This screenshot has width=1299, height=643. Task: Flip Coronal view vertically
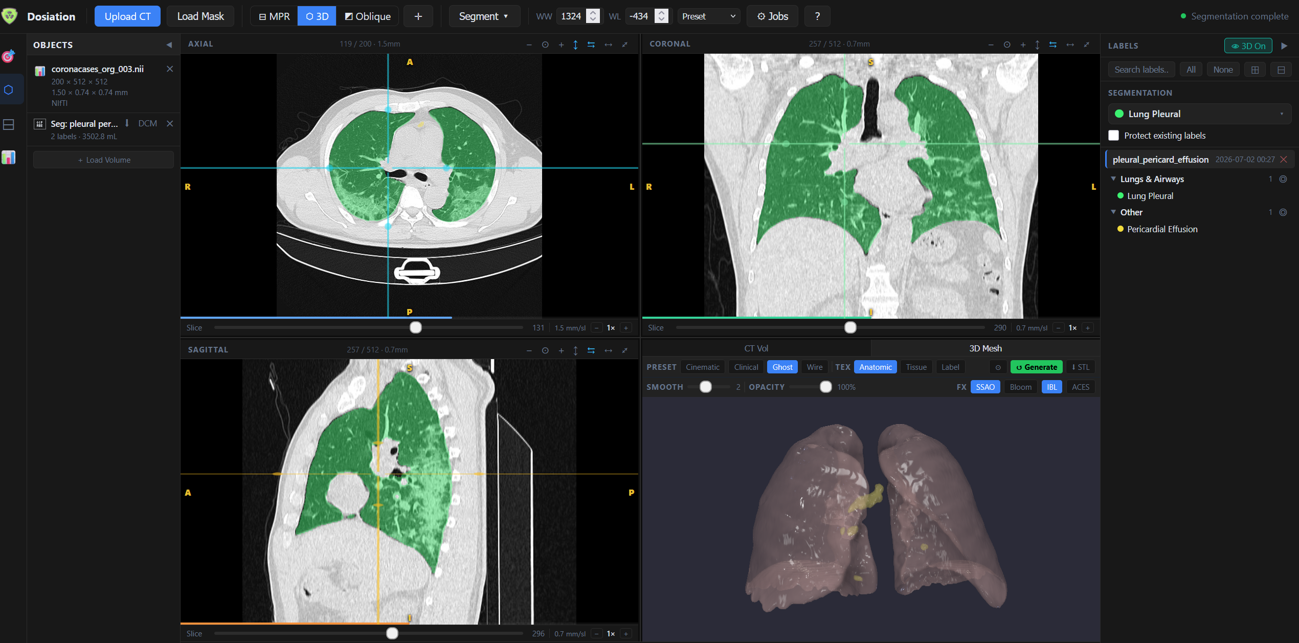point(1037,45)
